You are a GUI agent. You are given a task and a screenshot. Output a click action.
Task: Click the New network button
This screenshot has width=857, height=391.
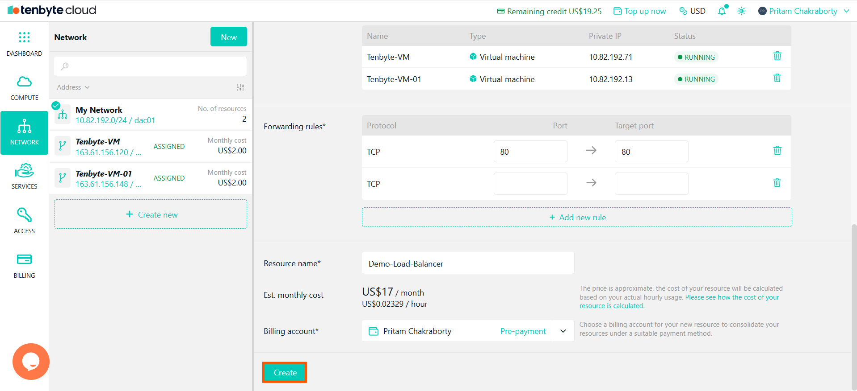tap(229, 37)
